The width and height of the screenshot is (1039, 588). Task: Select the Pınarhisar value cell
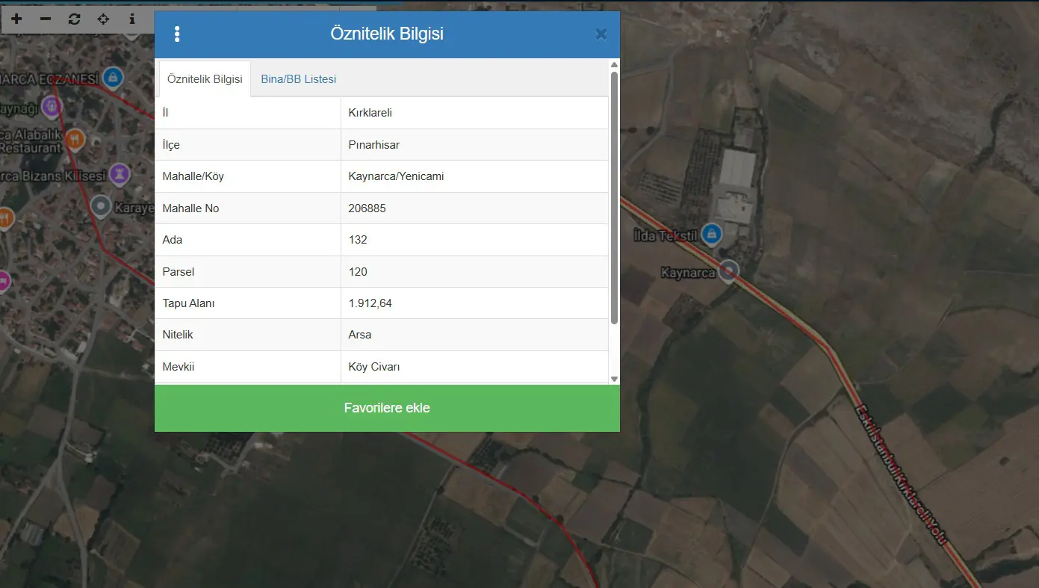coord(474,145)
